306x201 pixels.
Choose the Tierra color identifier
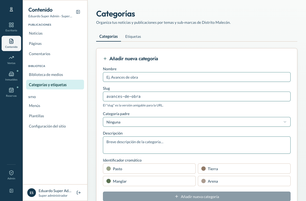(x=244, y=169)
